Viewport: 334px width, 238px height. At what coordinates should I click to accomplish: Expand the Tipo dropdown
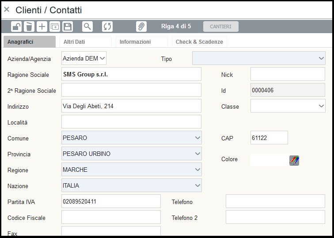point(321,58)
